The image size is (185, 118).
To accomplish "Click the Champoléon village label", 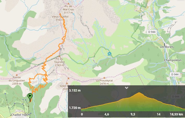I will 173,60.
